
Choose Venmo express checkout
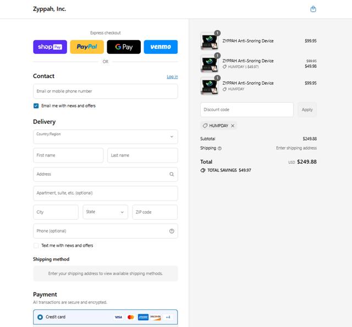(161, 47)
